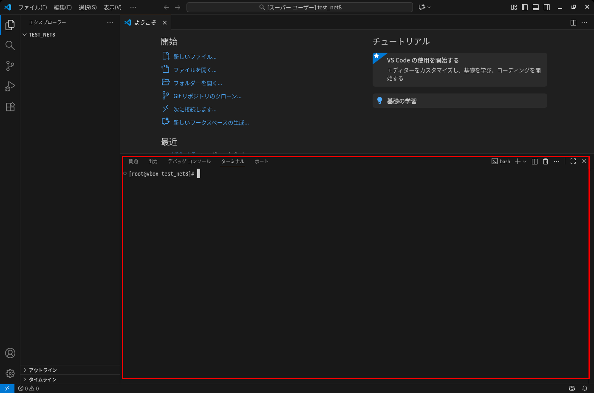
Task: Toggle the bottom panel visibility
Action: [536, 7]
